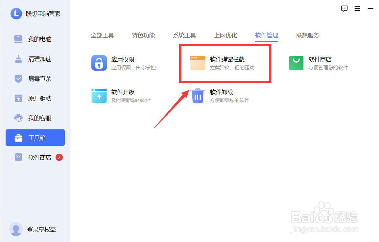Viewport: 379px width, 242px height.
Task: Click the 病毒查杀 shield icon
Action: pyautogui.click(x=18, y=79)
